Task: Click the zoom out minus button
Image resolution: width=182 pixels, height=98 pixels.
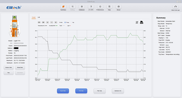Action: tap(52, 22)
